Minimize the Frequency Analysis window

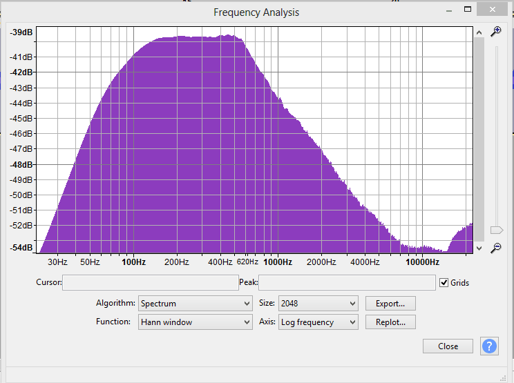click(449, 10)
